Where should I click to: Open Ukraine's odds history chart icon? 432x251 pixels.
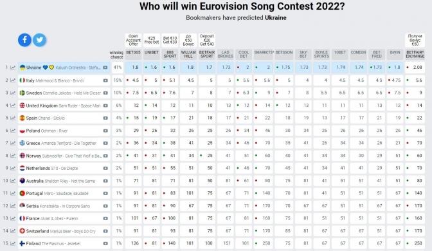coord(13,68)
